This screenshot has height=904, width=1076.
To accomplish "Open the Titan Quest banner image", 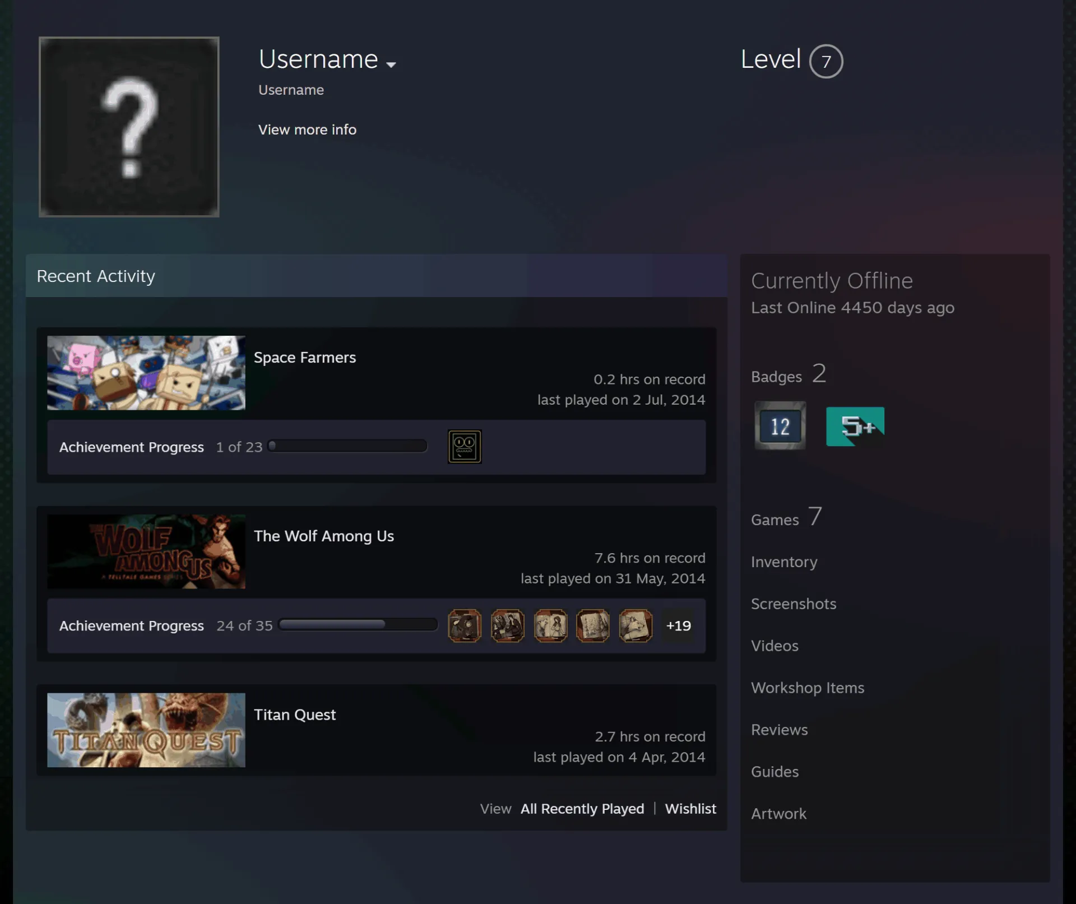I will click(x=146, y=730).
